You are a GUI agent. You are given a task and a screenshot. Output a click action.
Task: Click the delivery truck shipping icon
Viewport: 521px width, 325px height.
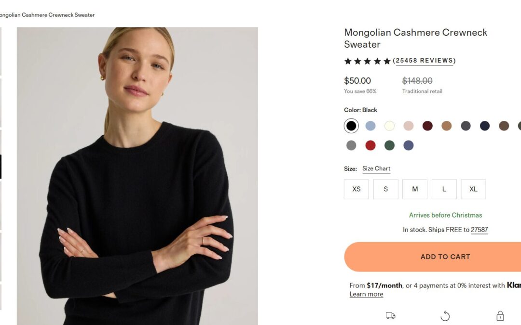[x=390, y=316]
